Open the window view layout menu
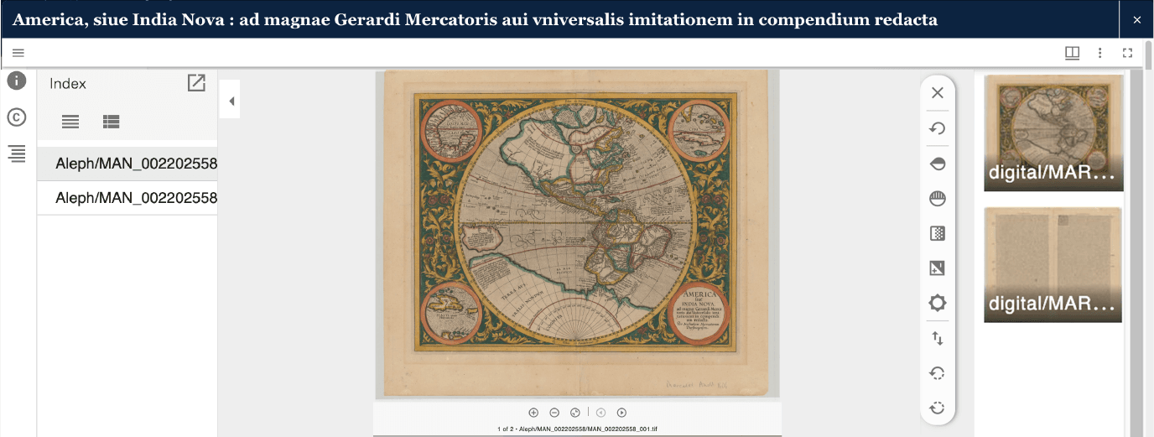The height and width of the screenshot is (437, 1154). click(1072, 53)
